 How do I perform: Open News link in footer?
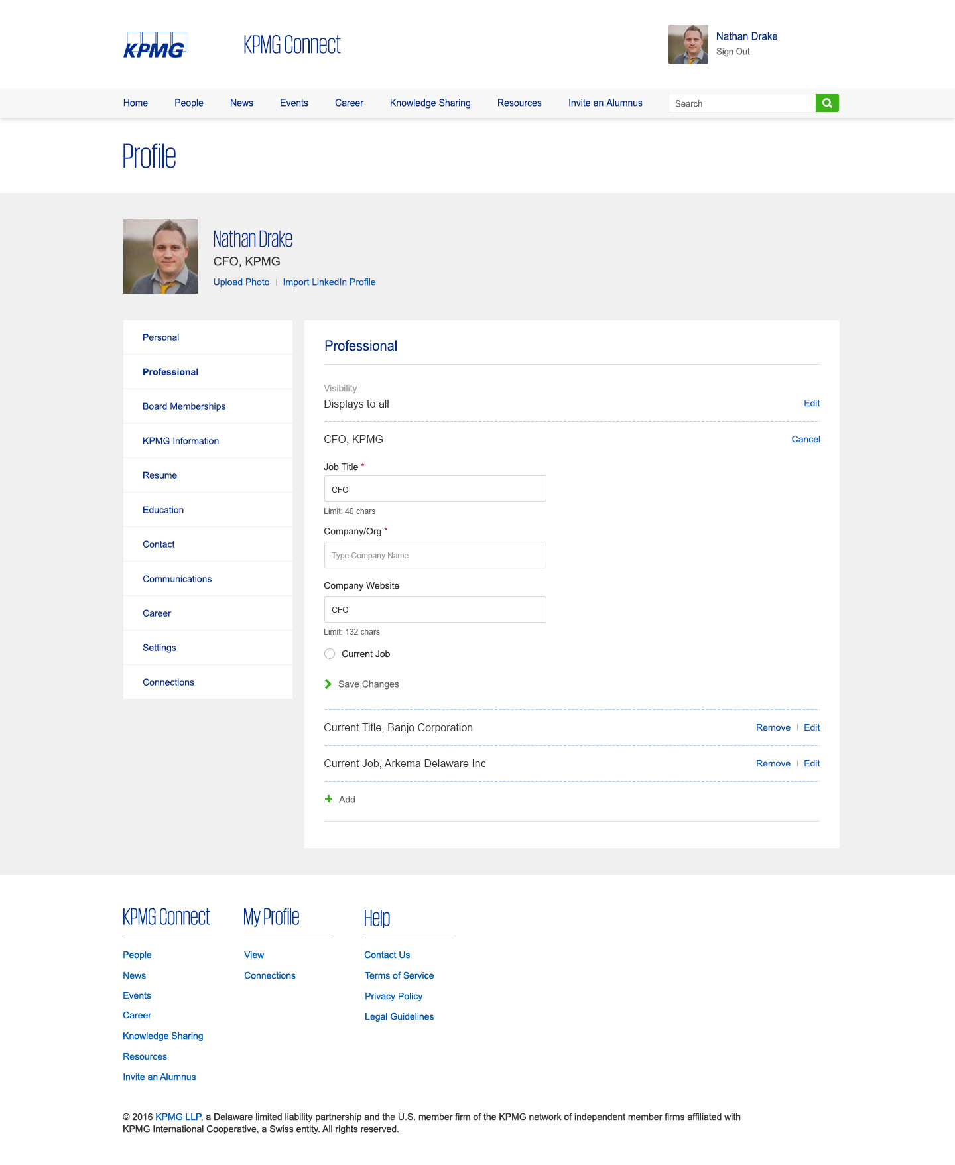point(134,975)
